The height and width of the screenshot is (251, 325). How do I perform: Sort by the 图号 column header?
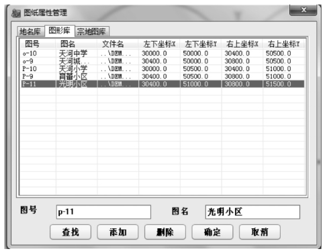(x=38, y=44)
